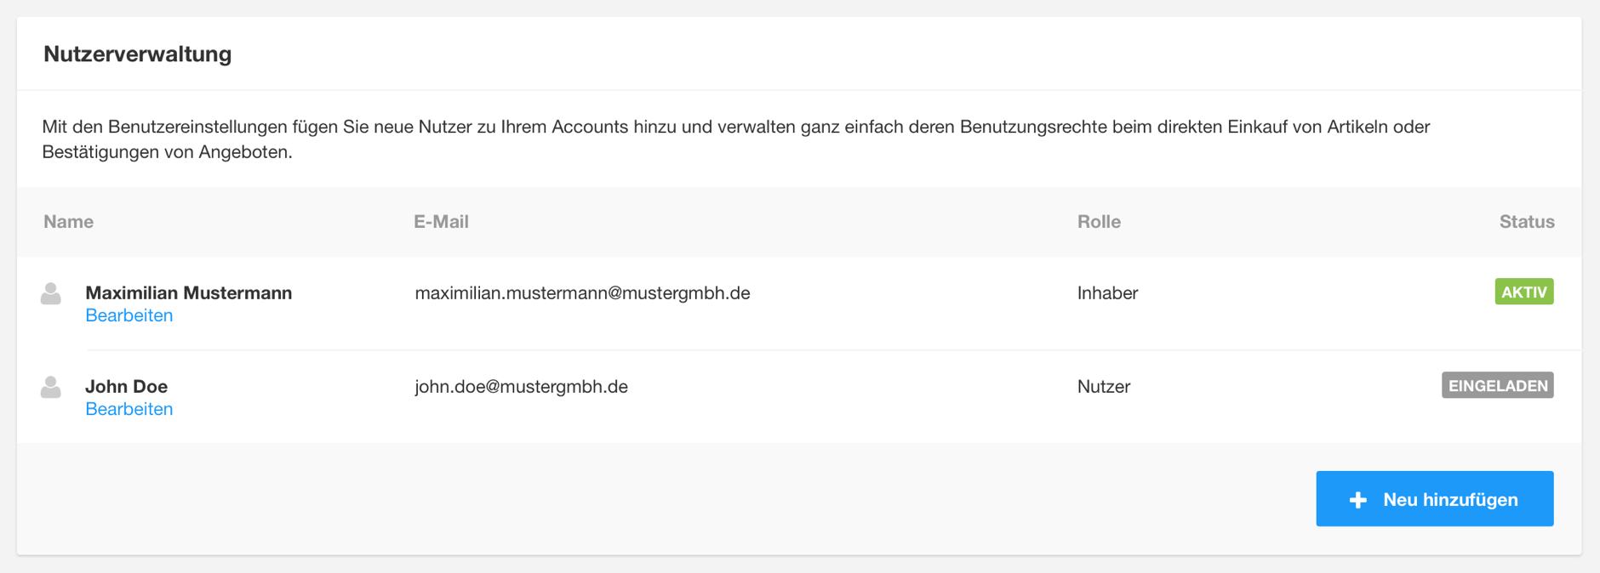This screenshot has height=573, width=1600.
Task: Click the Neu hinzufügen button
Action: [1435, 499]
